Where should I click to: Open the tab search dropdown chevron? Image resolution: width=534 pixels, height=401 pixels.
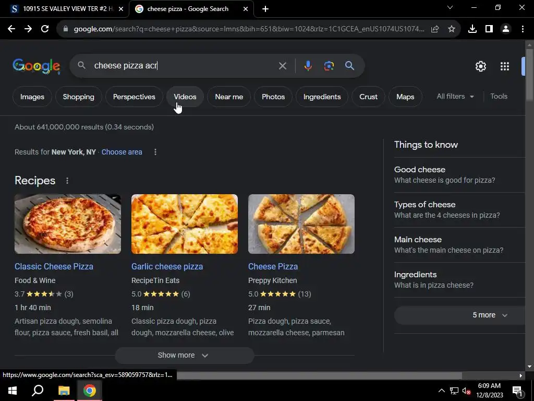[450, 7]
